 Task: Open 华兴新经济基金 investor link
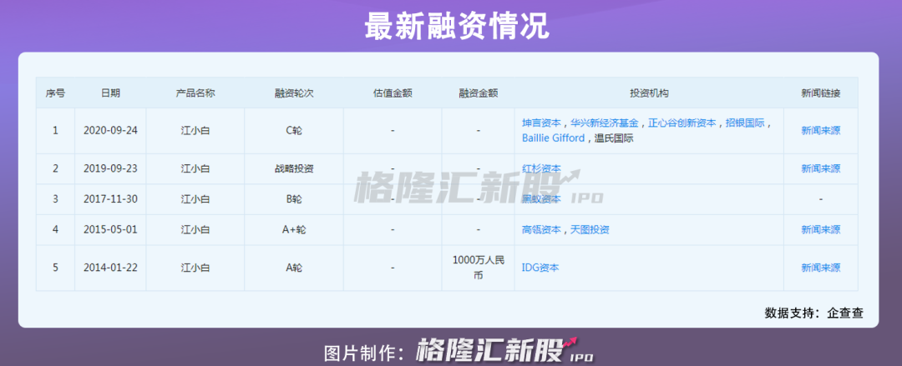click(605, 123)
